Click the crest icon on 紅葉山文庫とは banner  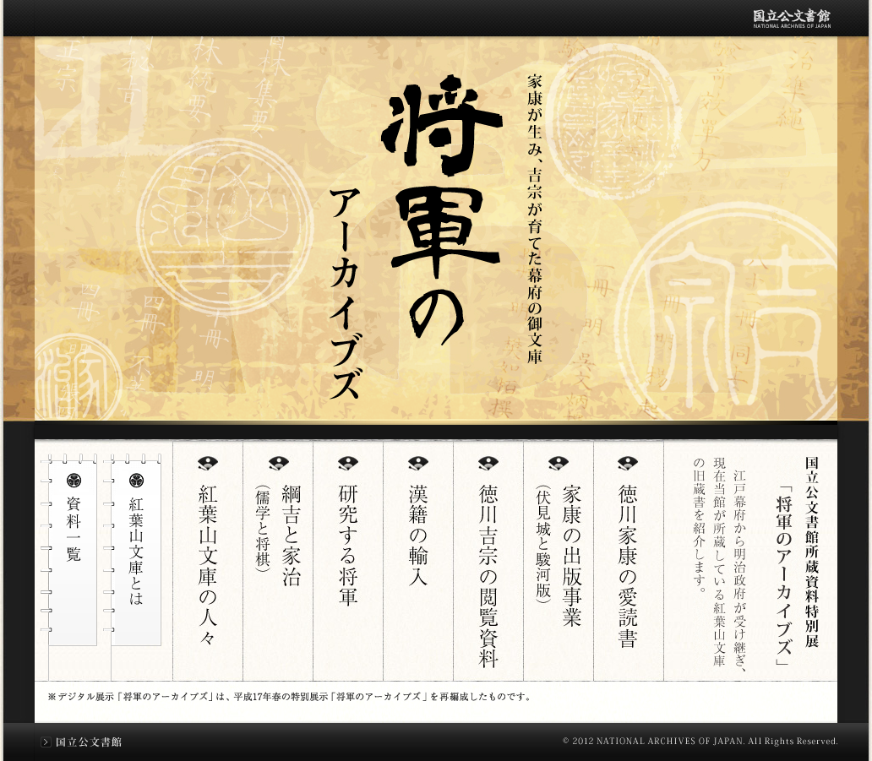click(136, 481)
